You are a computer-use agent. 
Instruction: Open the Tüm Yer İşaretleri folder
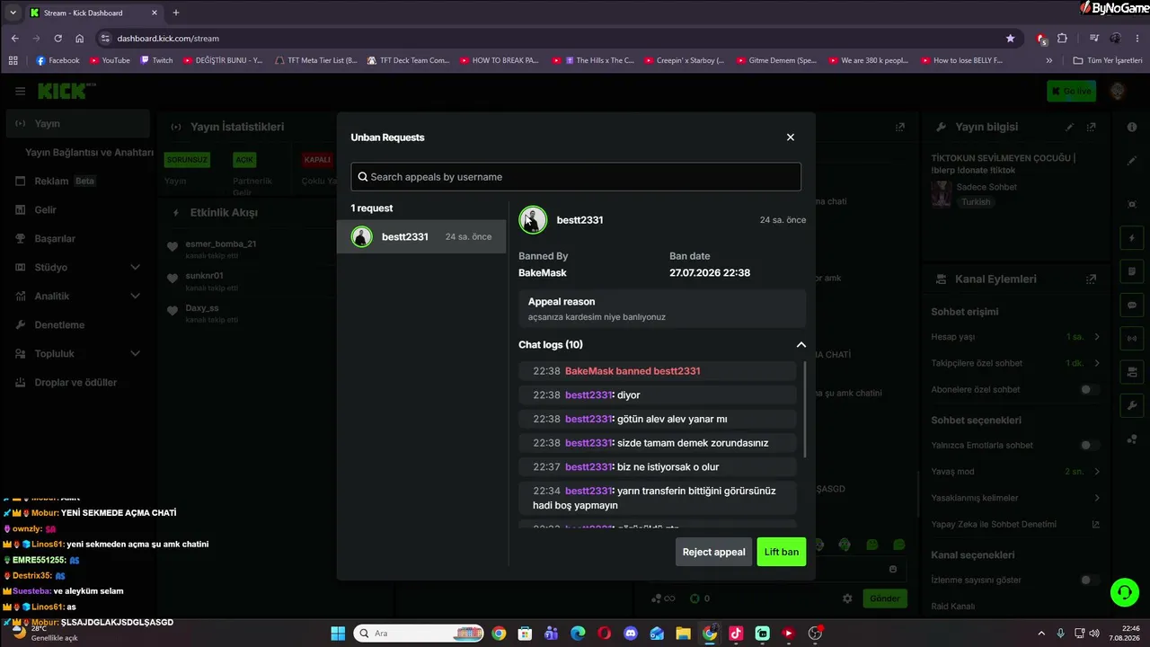[x=1108, y=61]
